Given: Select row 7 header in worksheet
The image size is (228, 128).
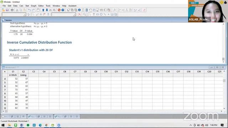Looking at the screenshot, I should [5, 90].
